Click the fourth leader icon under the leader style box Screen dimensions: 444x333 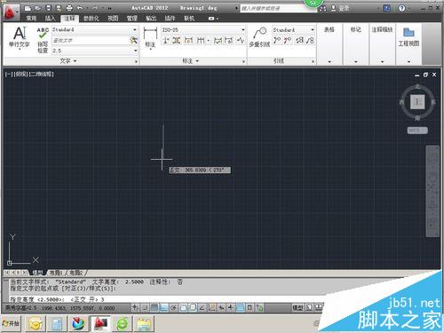coord(310,40)
